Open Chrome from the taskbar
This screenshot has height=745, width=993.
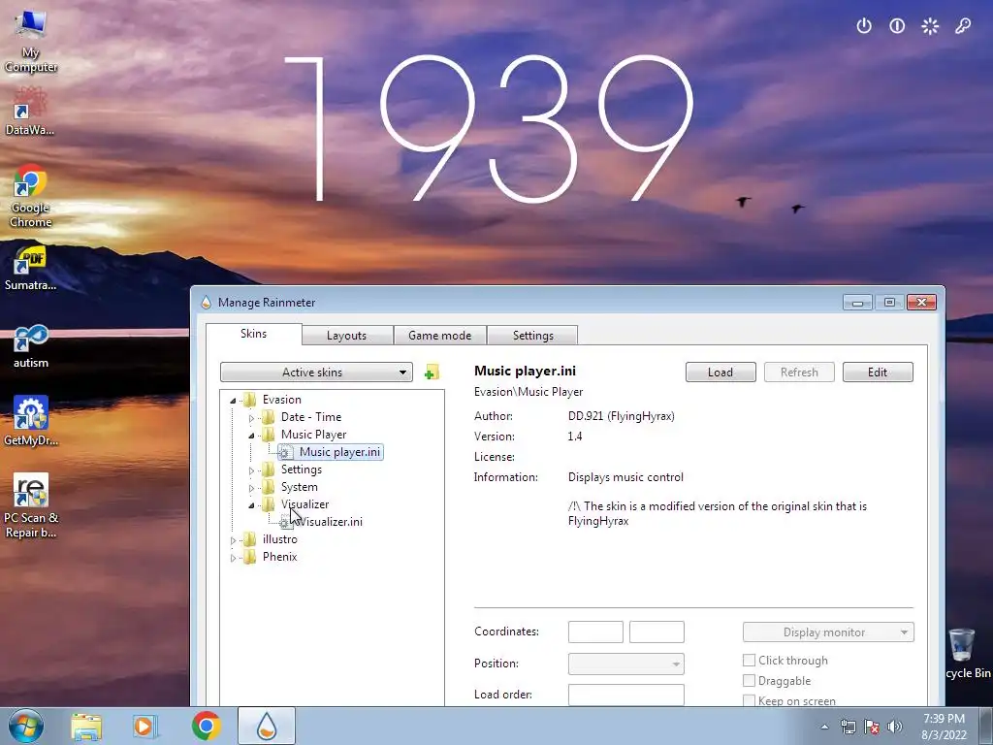point(207,726)
